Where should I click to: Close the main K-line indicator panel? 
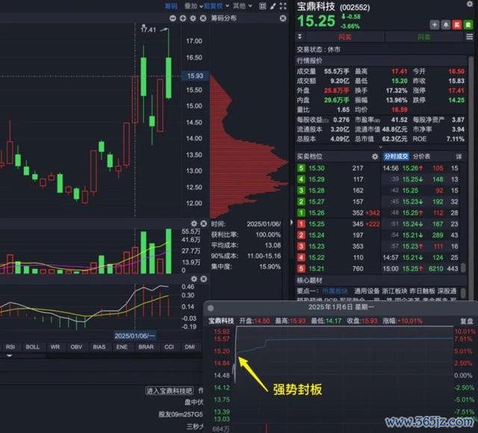(203, 18)
